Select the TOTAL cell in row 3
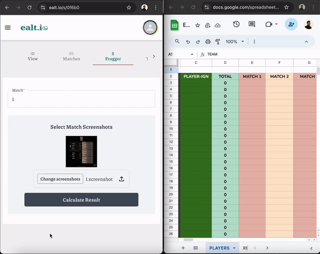This screenshot has width=320, height=254. click(x=225, y=83)
